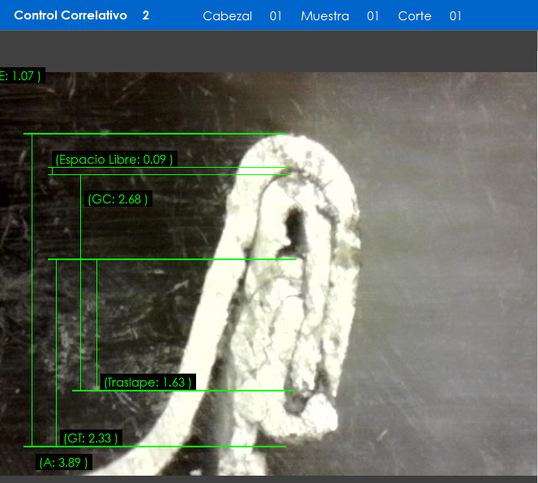Click the Corte label in header
Image resolution: width=538 pixels, height=483 pixels.
(x=414, y=16)
